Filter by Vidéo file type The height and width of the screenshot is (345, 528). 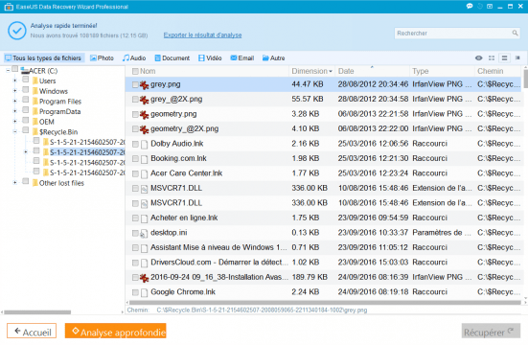point(210,57)
